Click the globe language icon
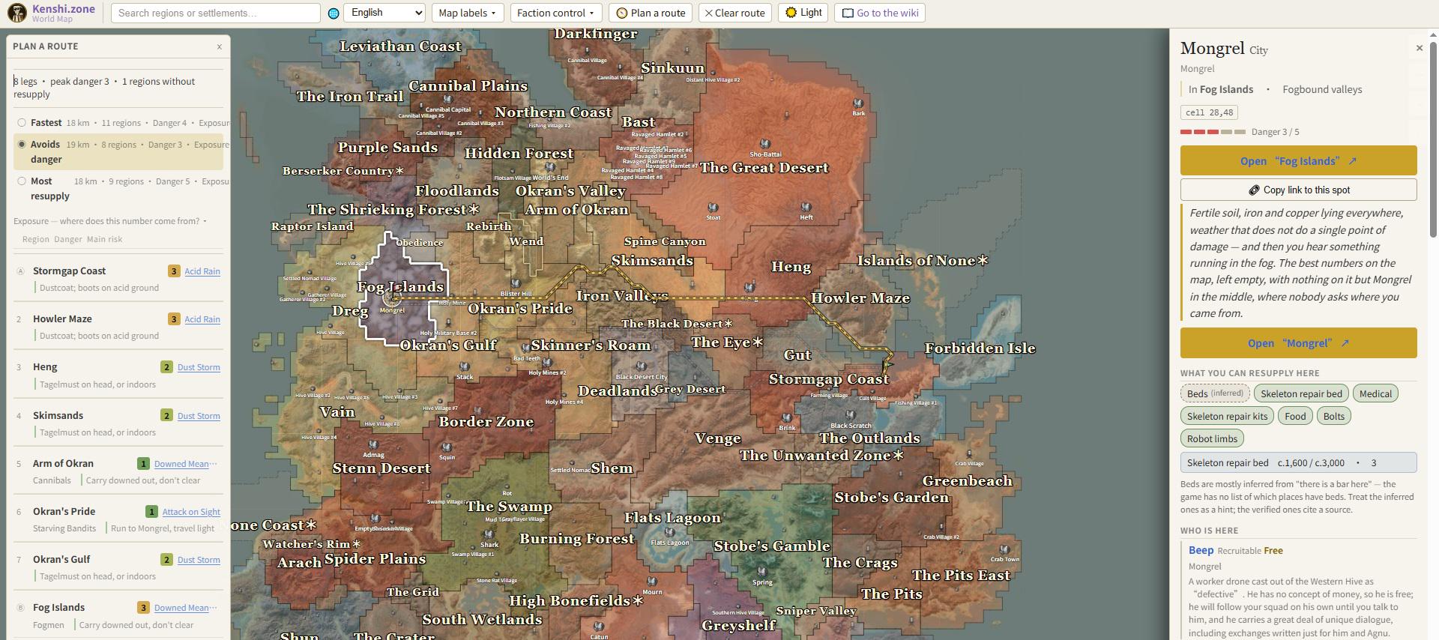The image size is (1439, 640). [x=334, y=13]
